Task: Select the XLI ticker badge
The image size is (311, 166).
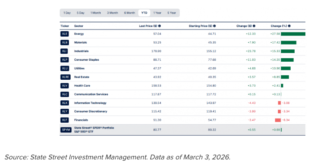Action: (x=64, y=51)
